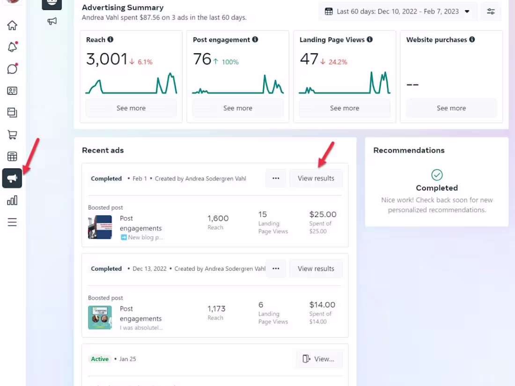The width and height of the screenshot is (515, 386).
Task: Open the Notifications bell icon
Action: pyautogui.click(x=12, y=47)
